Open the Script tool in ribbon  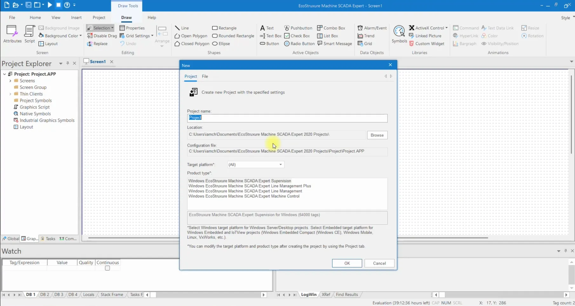pos(30,34)
